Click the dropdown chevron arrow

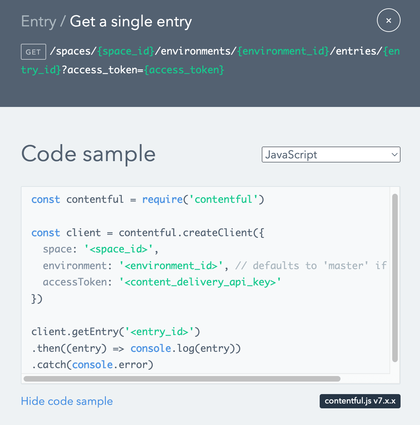(x=394, y=155)
